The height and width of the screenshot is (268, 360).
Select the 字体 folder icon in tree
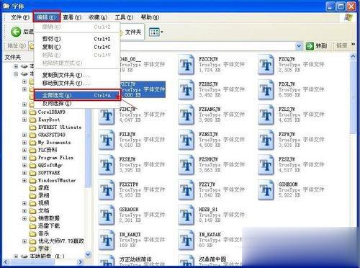click(32, 249)
